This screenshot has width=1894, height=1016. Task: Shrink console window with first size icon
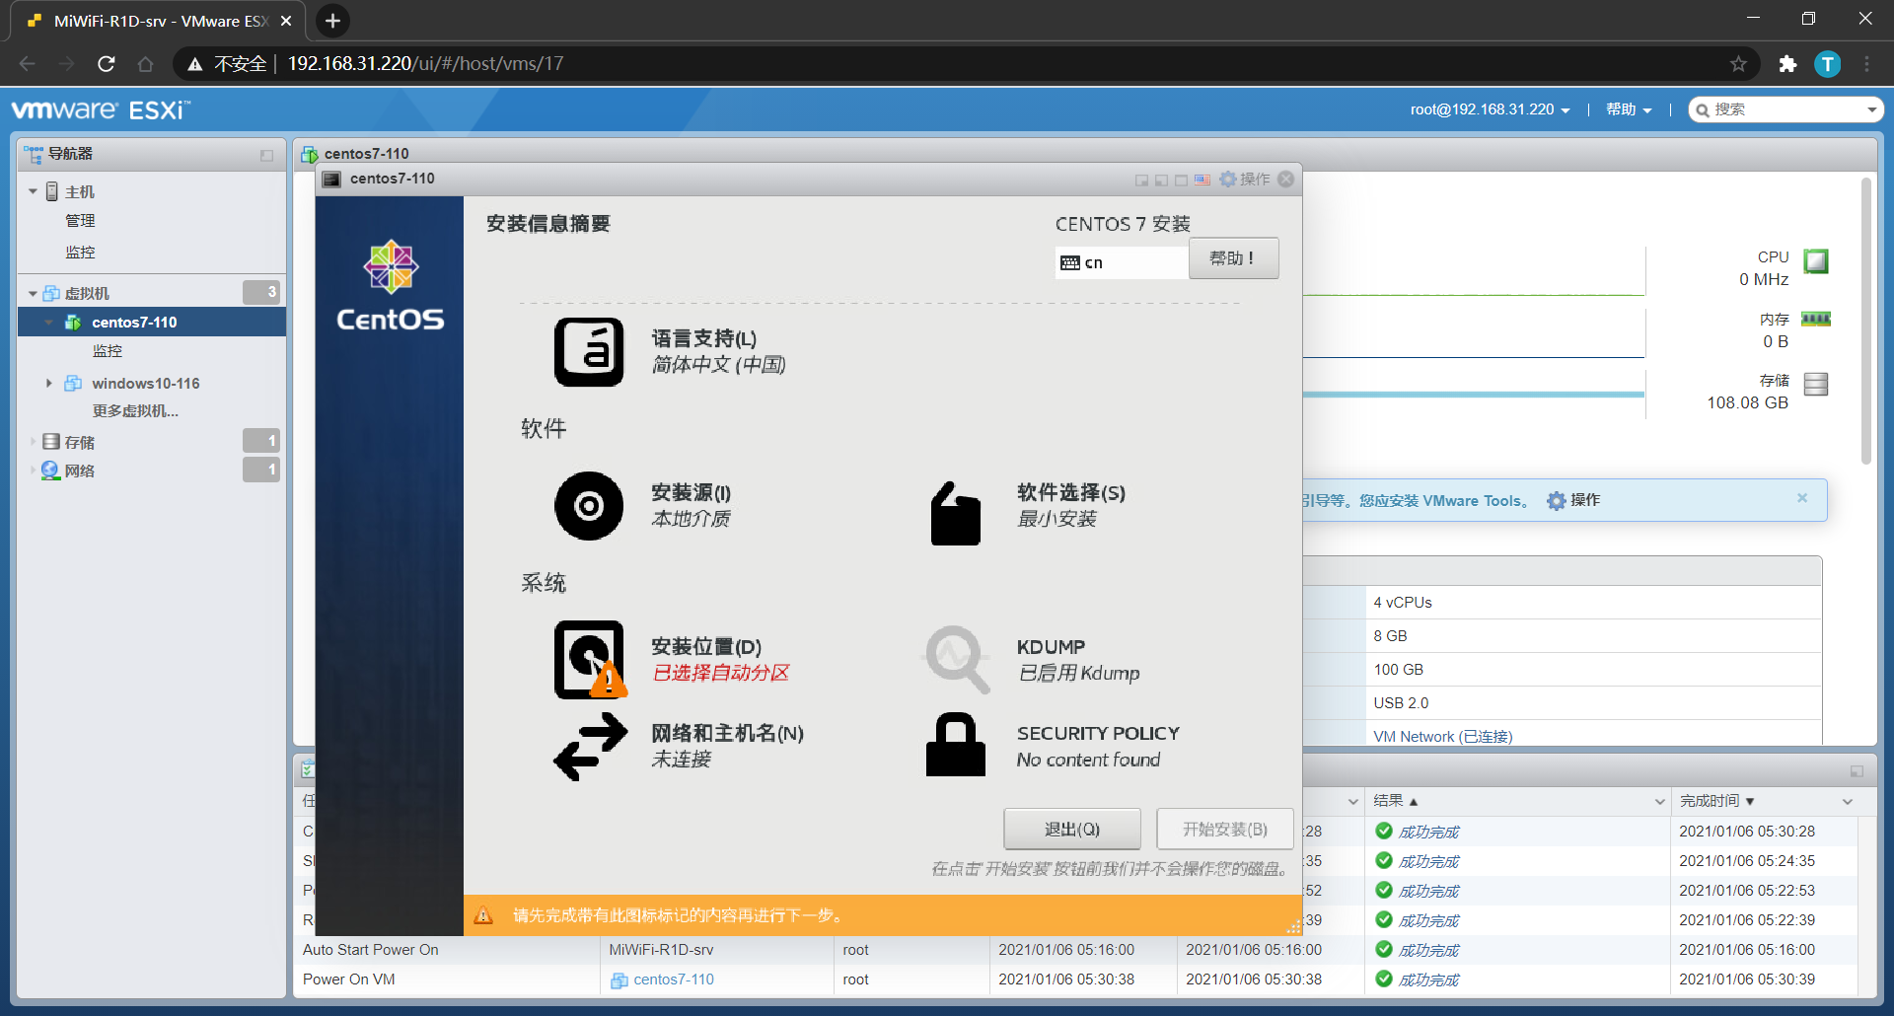[1141, 181]
